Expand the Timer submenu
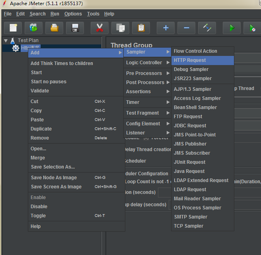The image size is (261, 255). pos(147,102)
